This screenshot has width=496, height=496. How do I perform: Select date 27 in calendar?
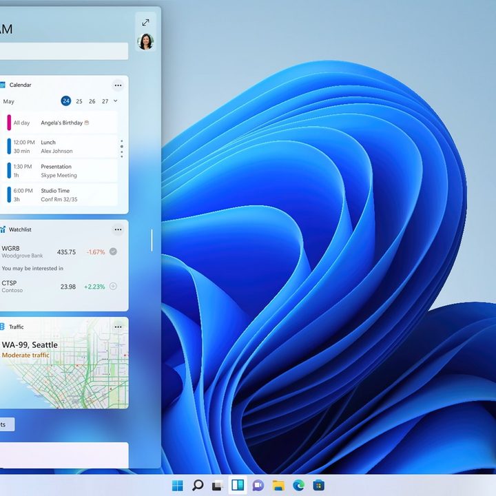point(105,101)
